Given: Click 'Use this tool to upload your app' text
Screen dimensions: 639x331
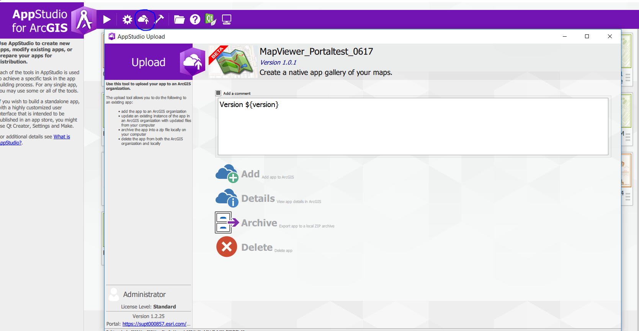Looking at the screenshot, I should click(149, 86).
